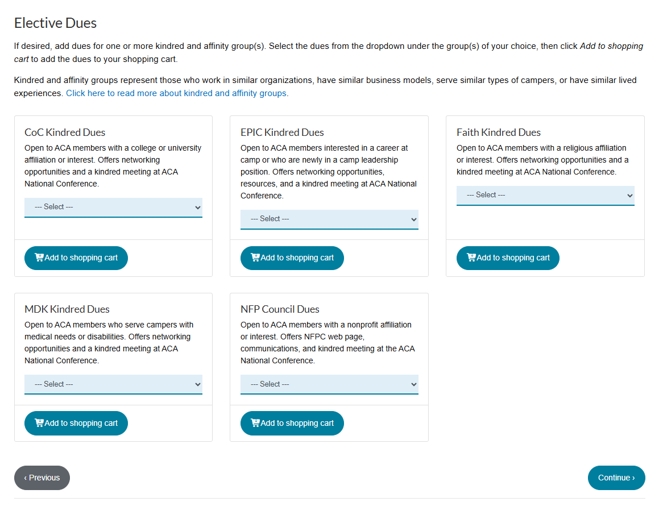
Task: Click the Faith Kindred Dues dropdown chevron
Action: [x=629, y=196]
